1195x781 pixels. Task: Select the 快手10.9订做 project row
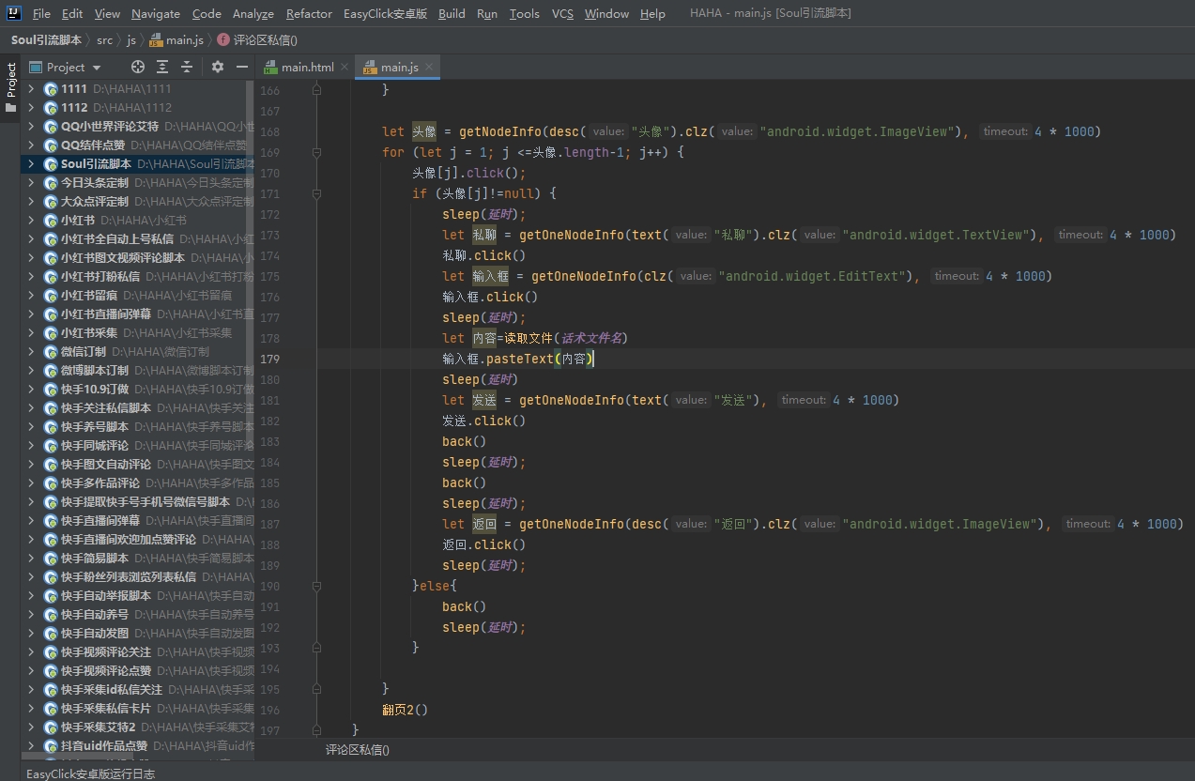pos(137,390)
